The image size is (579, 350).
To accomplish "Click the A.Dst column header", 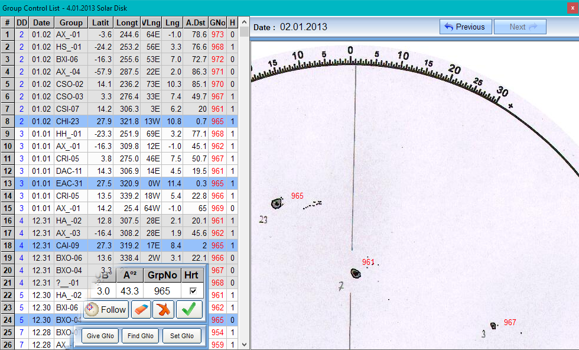I will click(196, 22).
